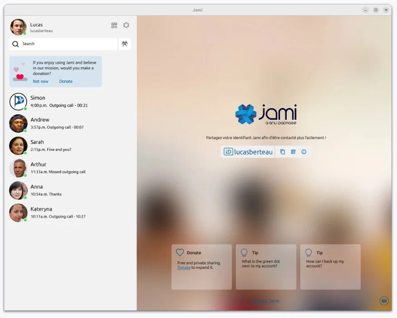This screenshot has width=397, height=318.
Task: Open Lucas account avatar
Action: (x=18, y=27)
